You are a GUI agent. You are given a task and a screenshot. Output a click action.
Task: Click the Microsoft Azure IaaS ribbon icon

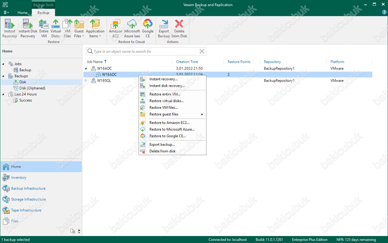(x=132, y=28)
